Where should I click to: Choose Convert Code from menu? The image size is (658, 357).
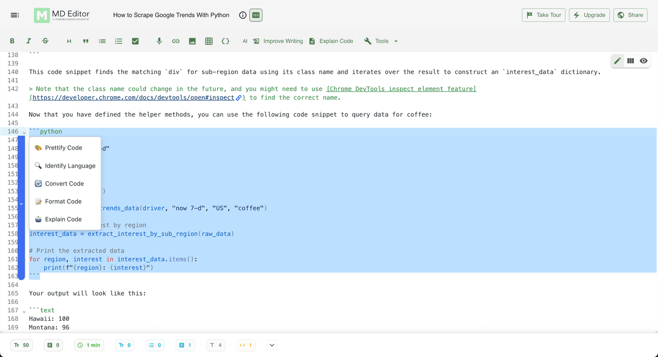[x=65, y=183]
